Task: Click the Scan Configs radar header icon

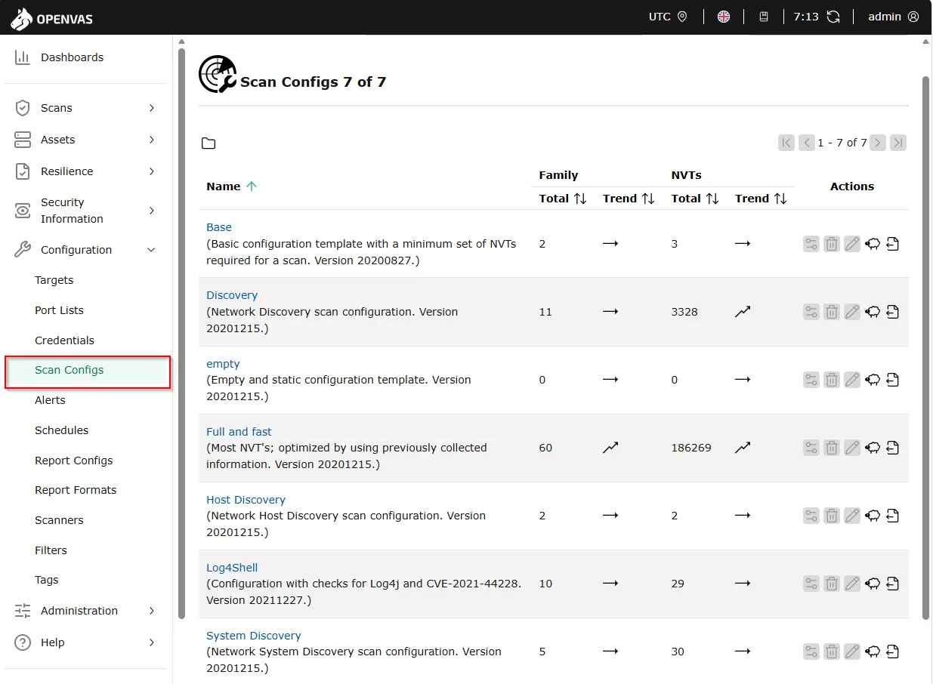Action: tap(218, 74)
